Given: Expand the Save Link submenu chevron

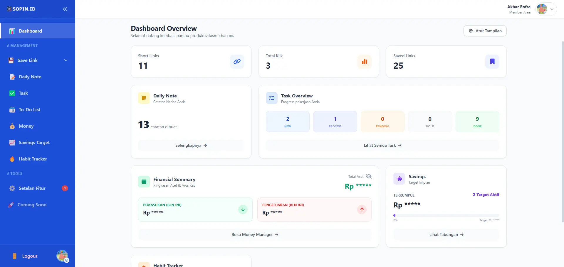Looking at the screenshot, I should [66, 60].
